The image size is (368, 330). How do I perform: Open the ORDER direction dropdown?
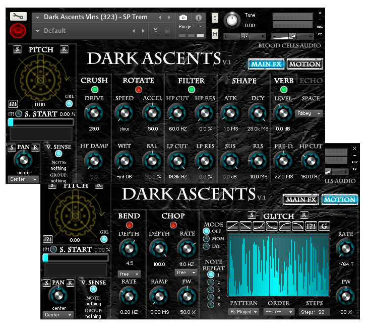pyautogui.click(x=279, y=312)
